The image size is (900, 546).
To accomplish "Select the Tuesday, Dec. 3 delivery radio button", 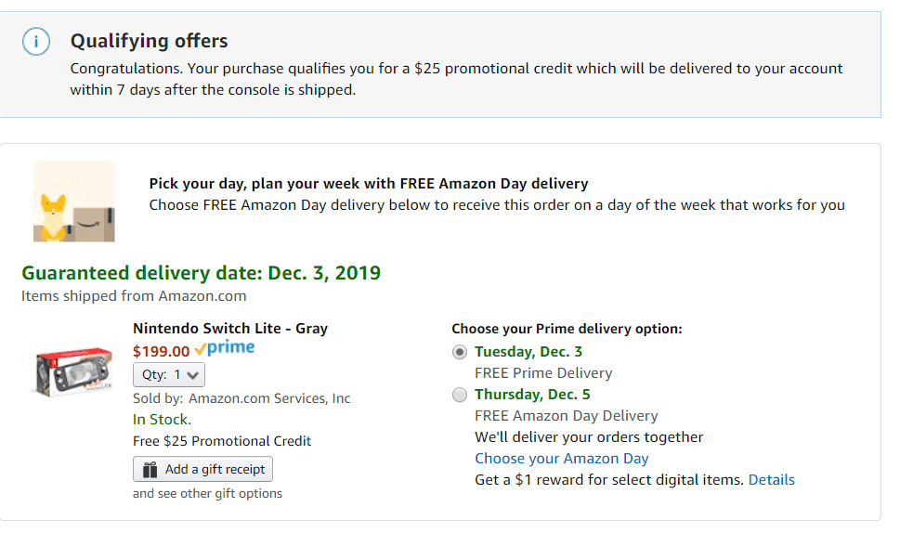I will coord(460,352).
